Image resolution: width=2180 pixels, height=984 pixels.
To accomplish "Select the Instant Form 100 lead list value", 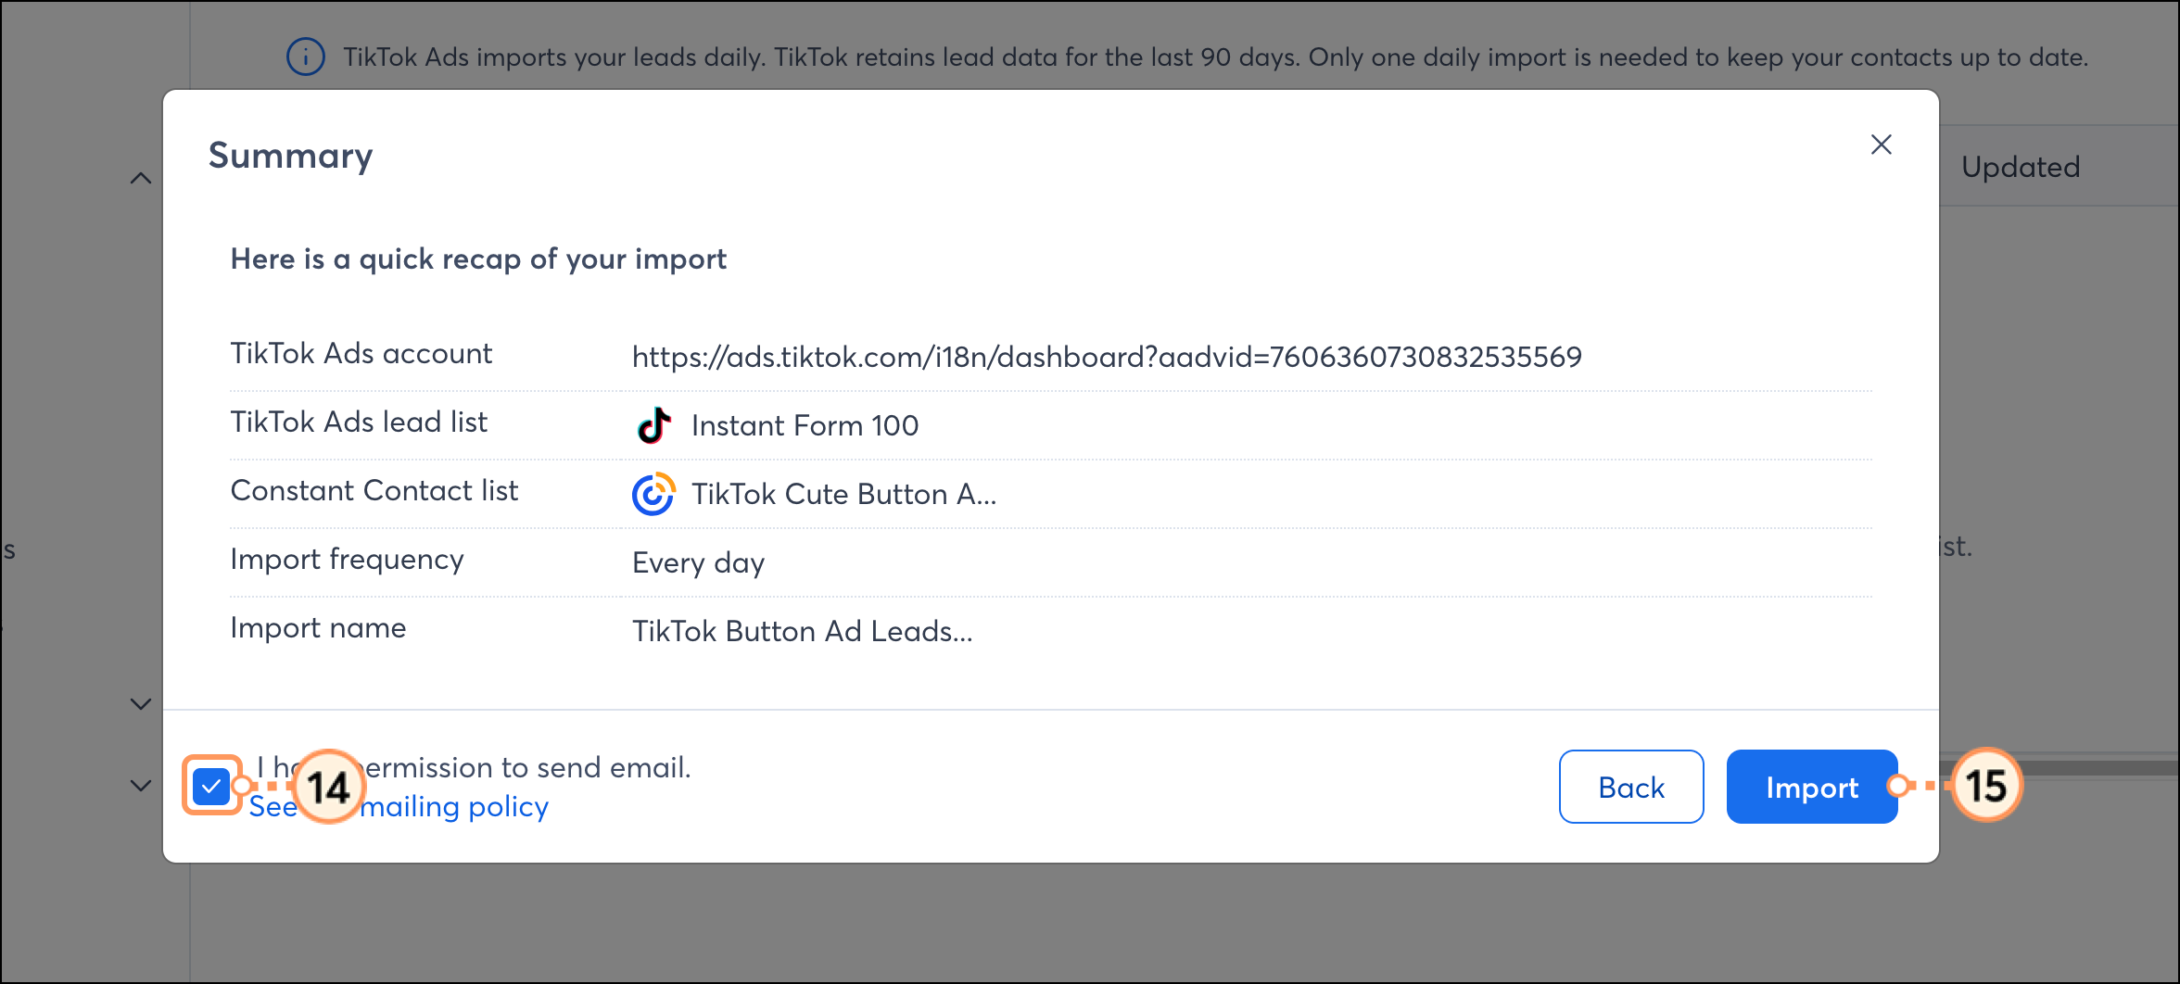I will tap(805, 425).
